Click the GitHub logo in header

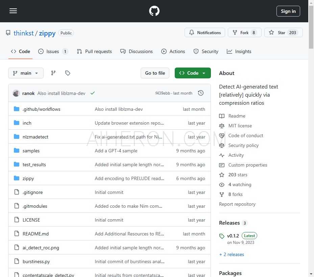click(x=154, y=11)
